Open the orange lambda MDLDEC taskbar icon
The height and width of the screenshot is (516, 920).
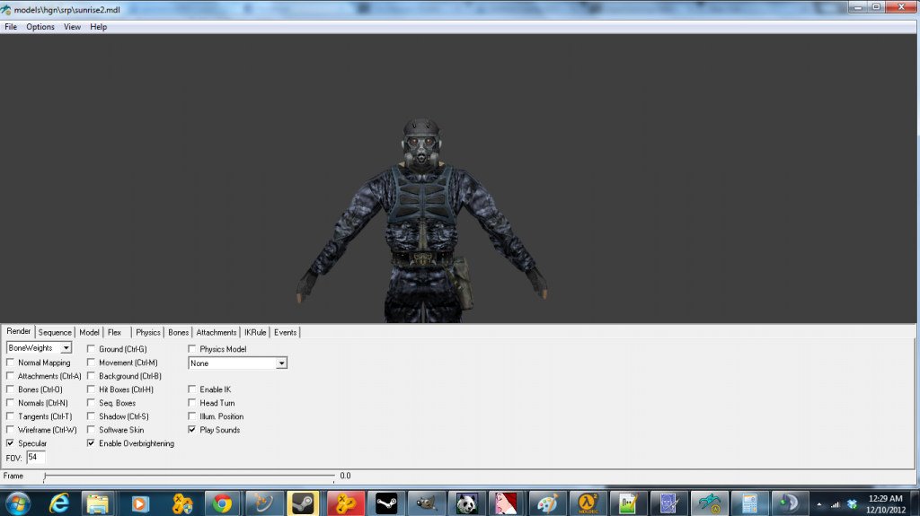click(x=588, y=503)
